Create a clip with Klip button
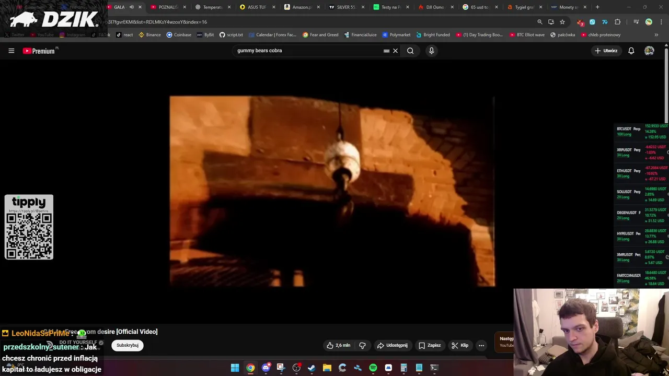Screen dimensions: 669x376 (x=460, y=345)
